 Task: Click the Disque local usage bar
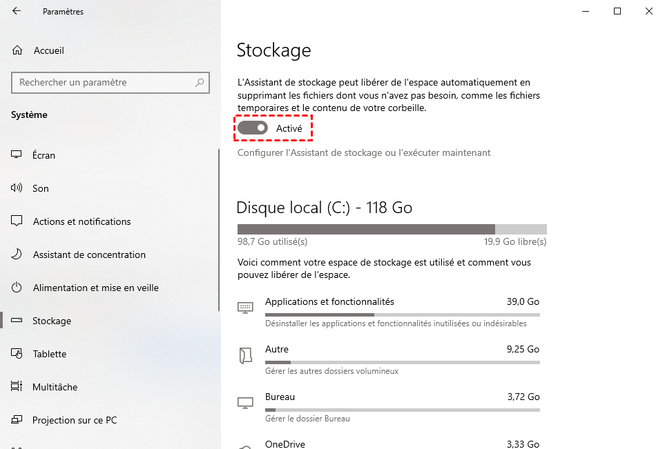click(392, 229)
